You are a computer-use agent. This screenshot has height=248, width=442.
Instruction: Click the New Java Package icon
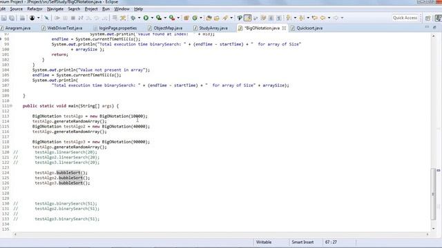pos(186,18)
